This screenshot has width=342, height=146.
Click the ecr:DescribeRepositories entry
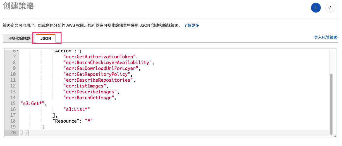99,80
